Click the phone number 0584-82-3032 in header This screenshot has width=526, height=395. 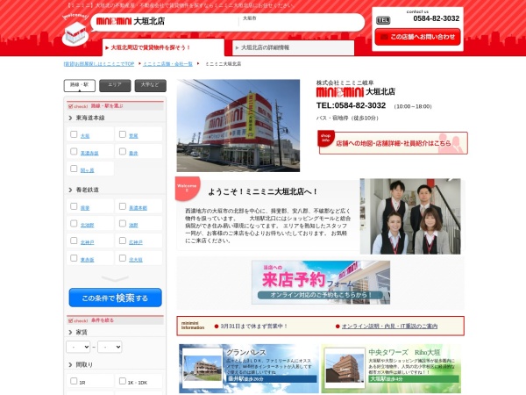point(436,18)
